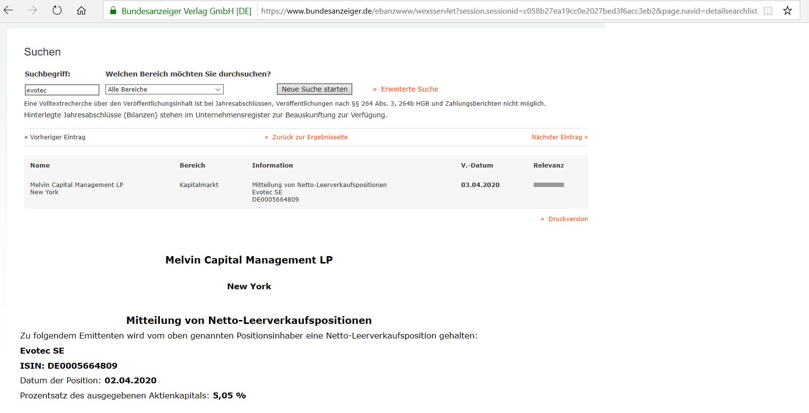Click the ISIN: DE0005664809 line
The width and height of the screenshot is (809, 413).
[69, 366]
